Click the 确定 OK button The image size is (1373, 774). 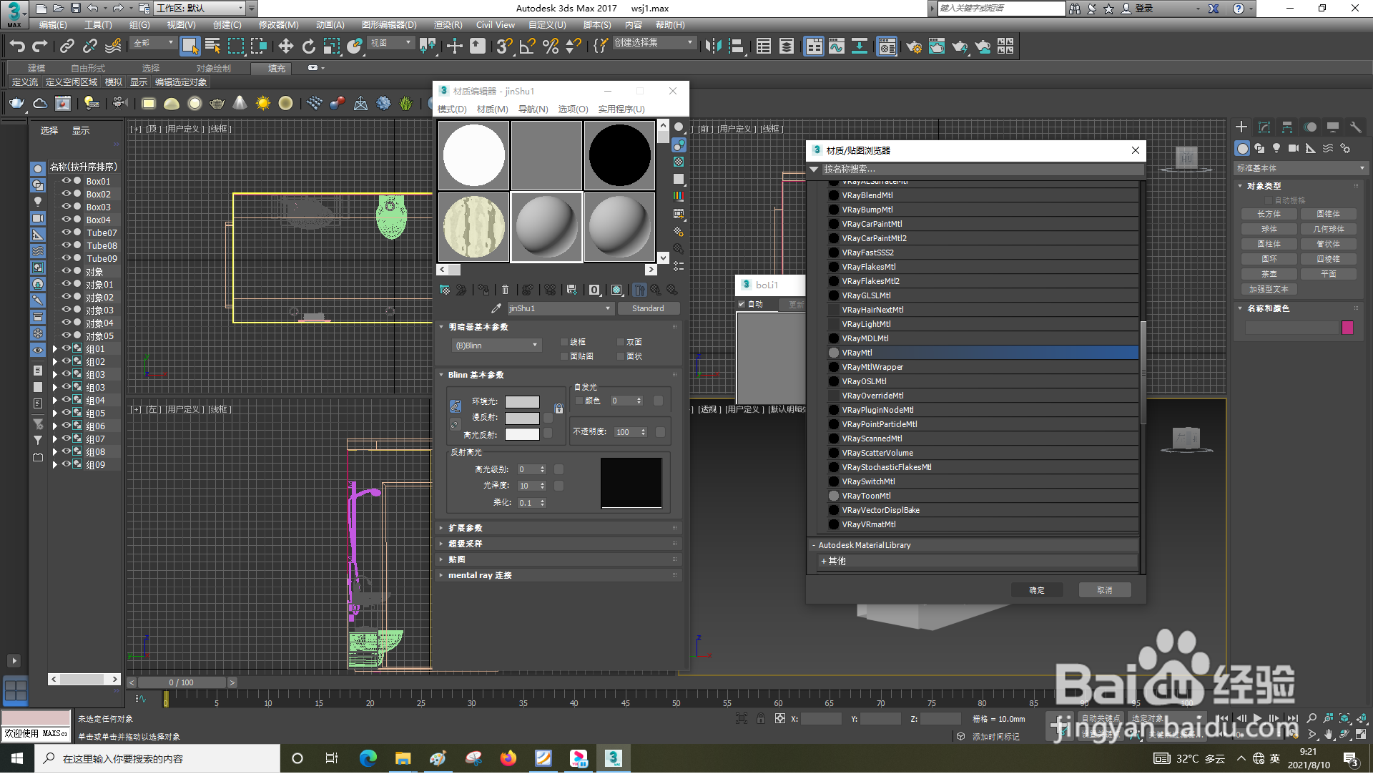pos(1036,590)
